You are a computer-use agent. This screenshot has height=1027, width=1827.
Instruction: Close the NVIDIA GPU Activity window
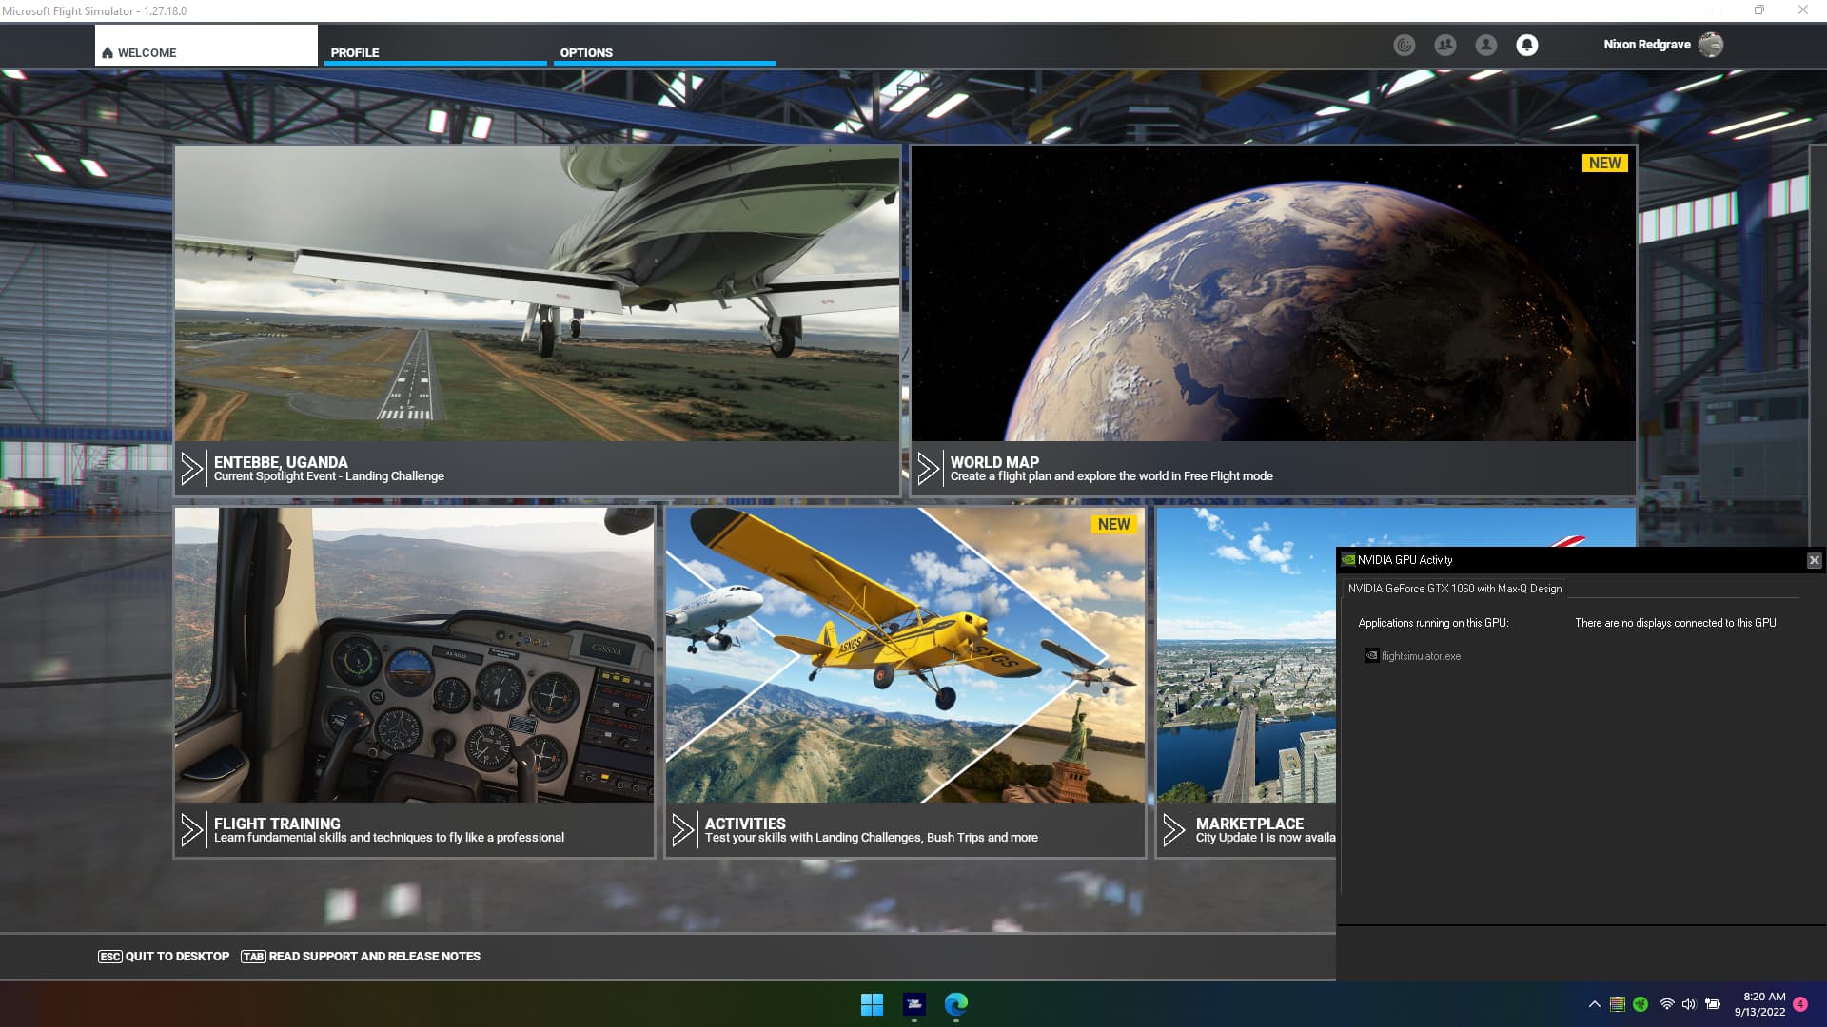1814,560
